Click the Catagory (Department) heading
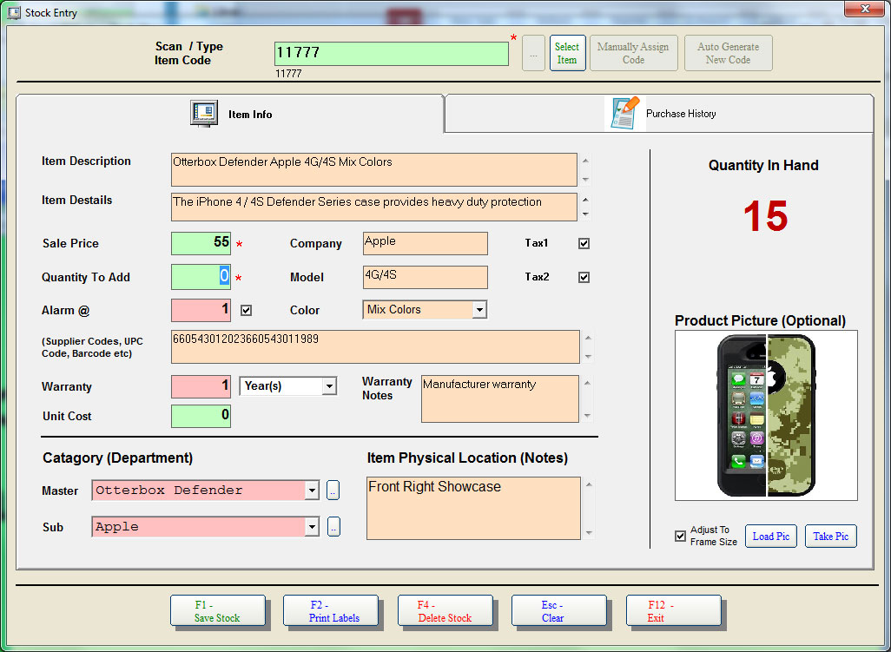This screenshot has height=652, width=891. pyautogui.click(x=117, y=458)
